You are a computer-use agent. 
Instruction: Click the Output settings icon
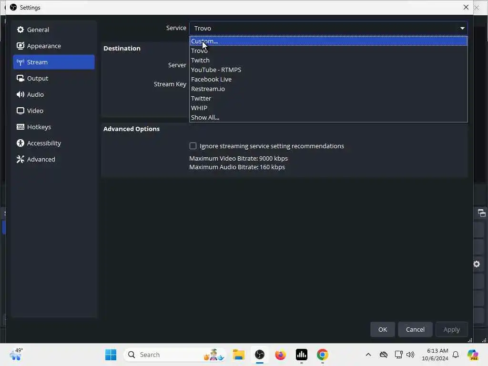click(20, 79)
